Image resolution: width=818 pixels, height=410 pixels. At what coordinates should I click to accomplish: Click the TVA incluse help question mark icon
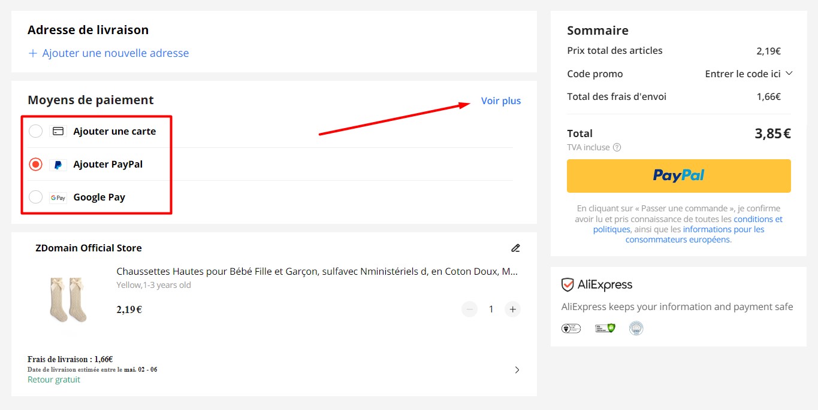(618, 147)
